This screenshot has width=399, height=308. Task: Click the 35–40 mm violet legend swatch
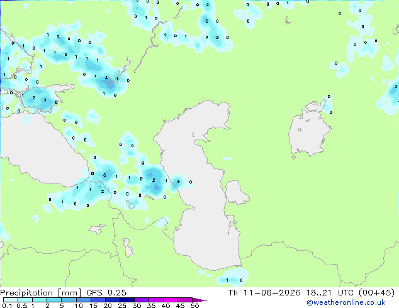click(155, 300)
